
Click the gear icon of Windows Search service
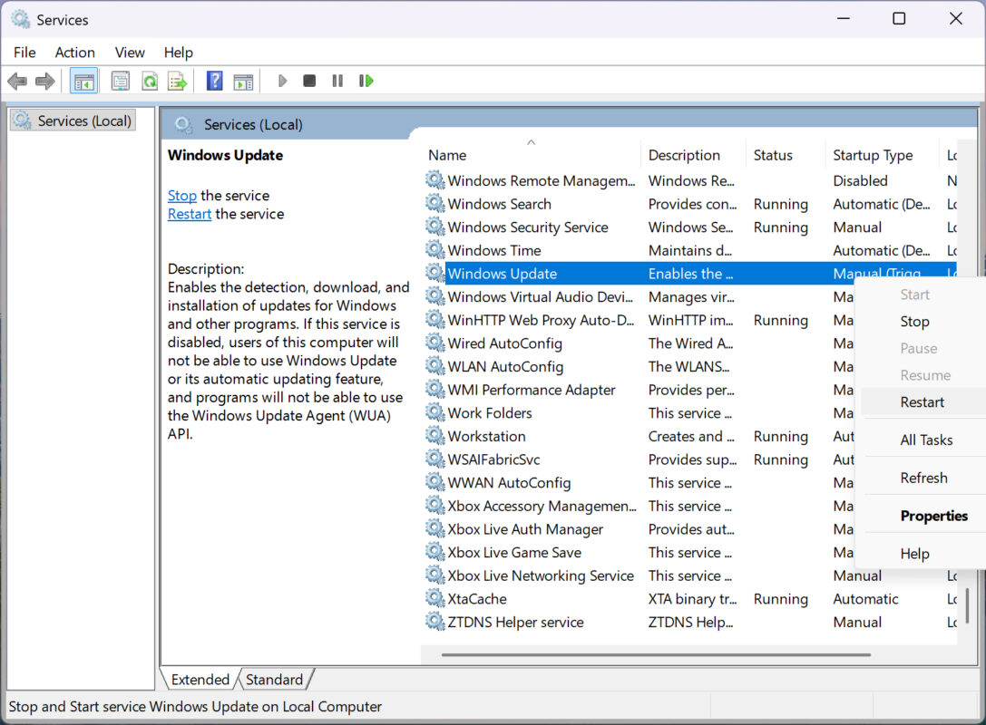coord(434,203)
